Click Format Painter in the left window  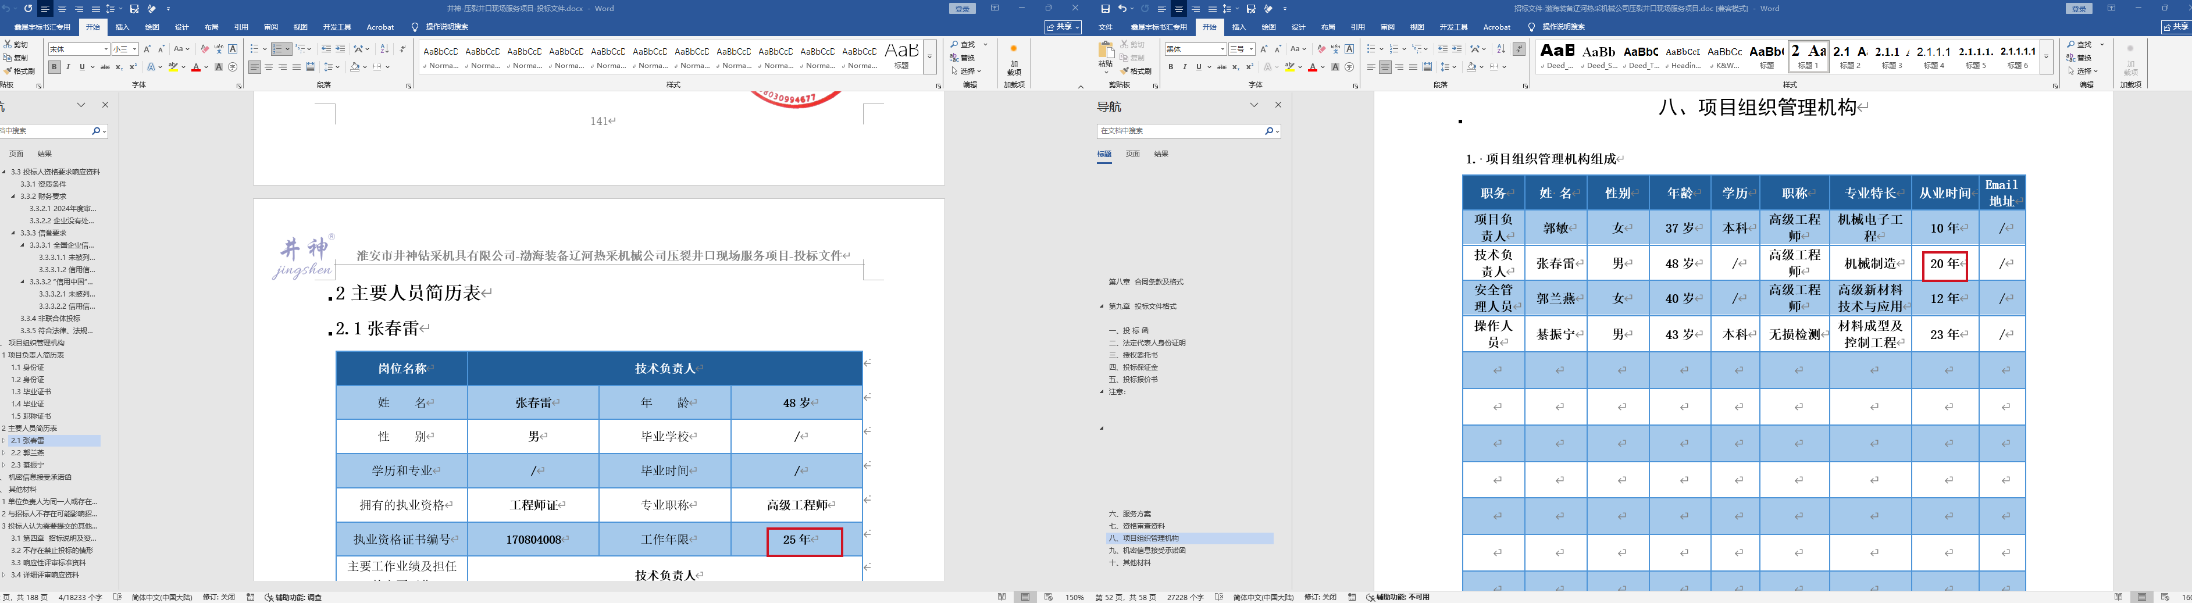click(x=20, y=72)
